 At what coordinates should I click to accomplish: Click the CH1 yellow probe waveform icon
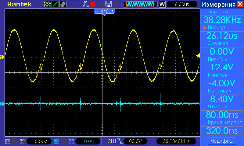22,141
